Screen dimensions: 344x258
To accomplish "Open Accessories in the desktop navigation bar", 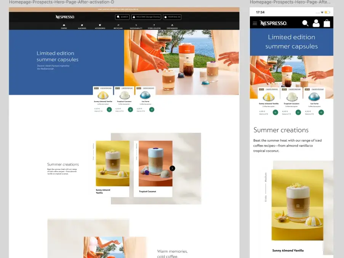I will pos(100,26).
